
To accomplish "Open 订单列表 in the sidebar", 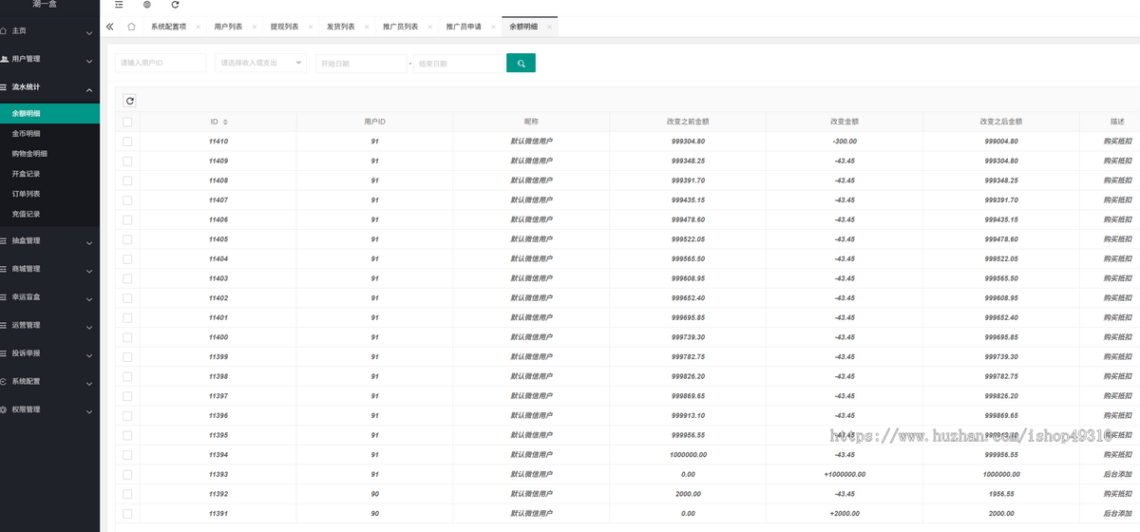I will click(x=49, y=194).
